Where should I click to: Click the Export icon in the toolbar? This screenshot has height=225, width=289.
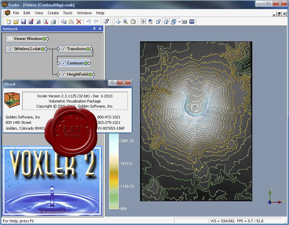tap(46, 22)
